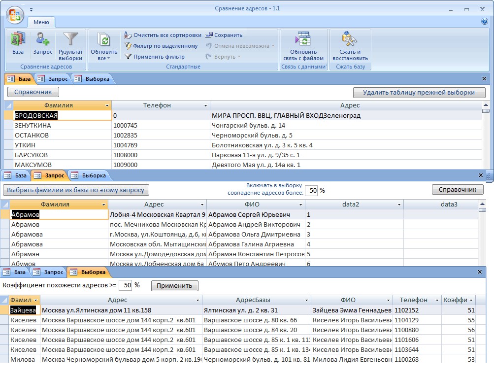
Task: Expand the Фамилия column dropdown in База table
Action: (107, 105)
